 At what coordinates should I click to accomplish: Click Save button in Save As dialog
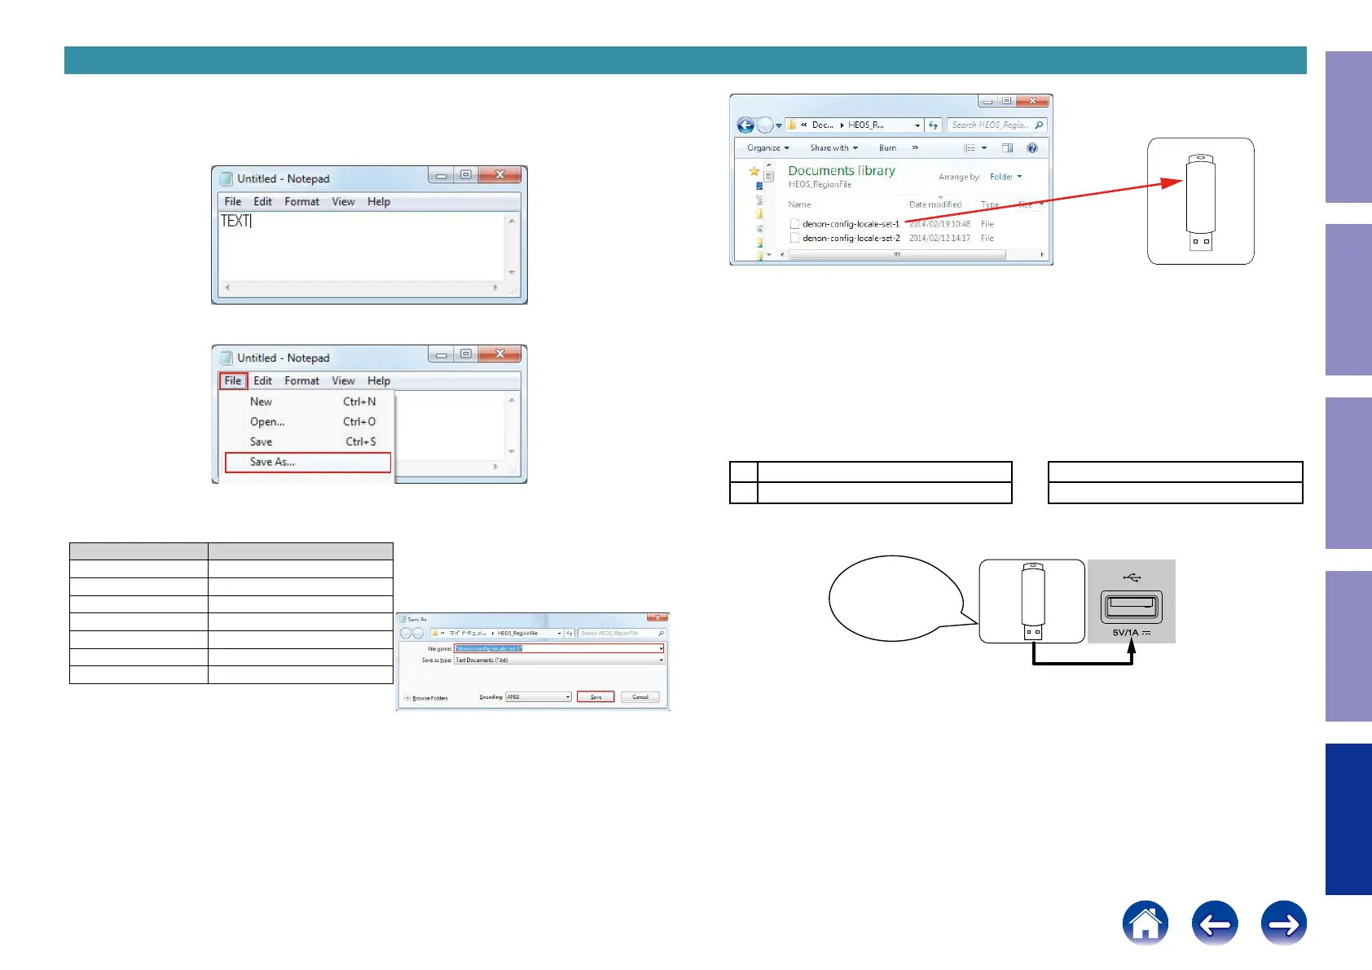click(596, 696)
